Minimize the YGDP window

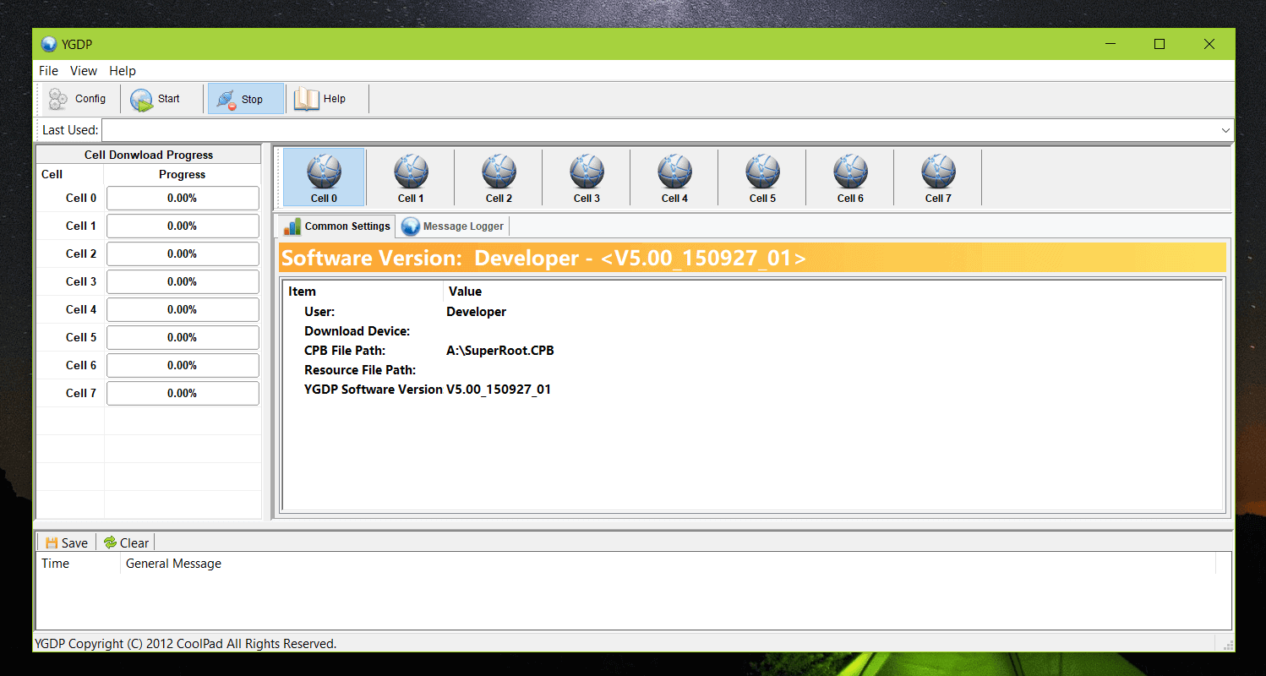(1110, 44)
